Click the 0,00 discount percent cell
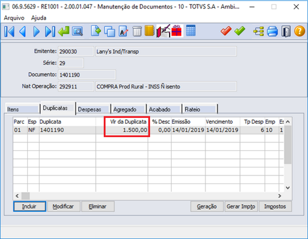Screen dimensions: 308x239 [159, 130]
